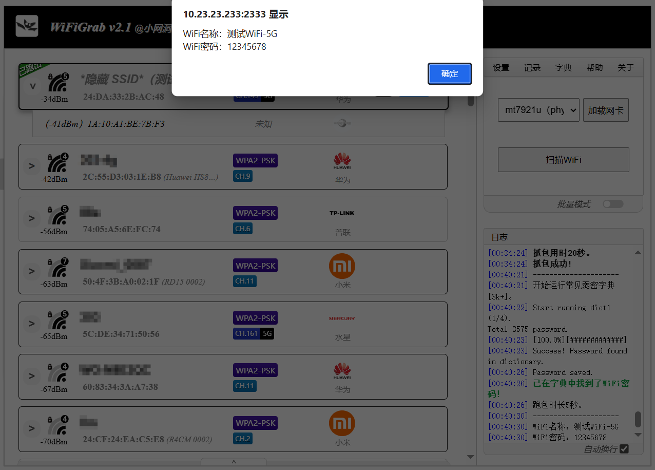
Task: Expand the network with MAC 5C:DE:34:71:50:56
Action: pos(31,324)
